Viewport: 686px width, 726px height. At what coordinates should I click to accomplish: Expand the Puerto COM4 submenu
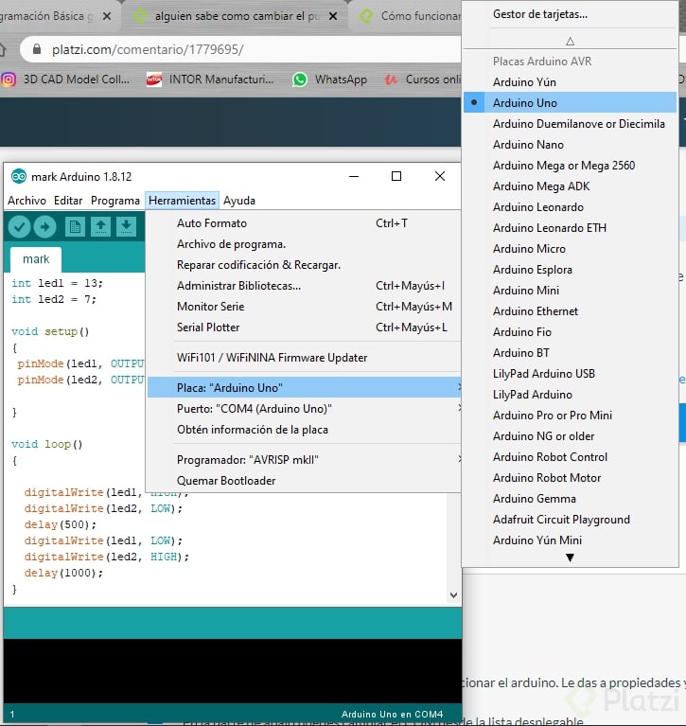pyautogui.click(x=304, y=408)
